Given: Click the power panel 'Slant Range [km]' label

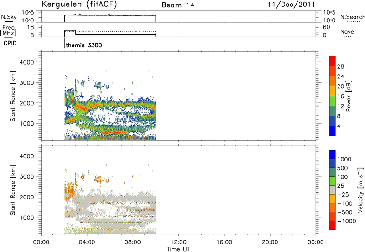Looking at the screenshot, I should (13, 96).
